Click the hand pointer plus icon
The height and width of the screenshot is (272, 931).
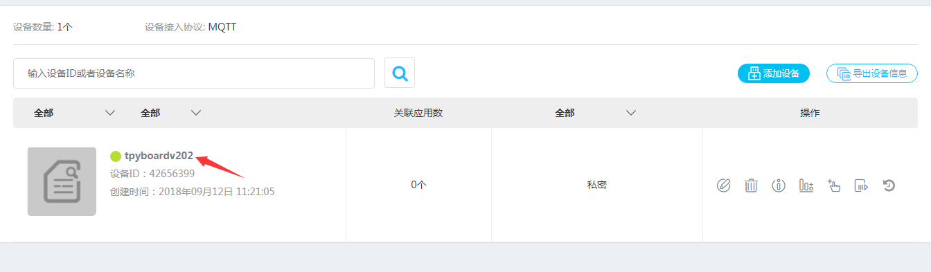pos(833,185)
